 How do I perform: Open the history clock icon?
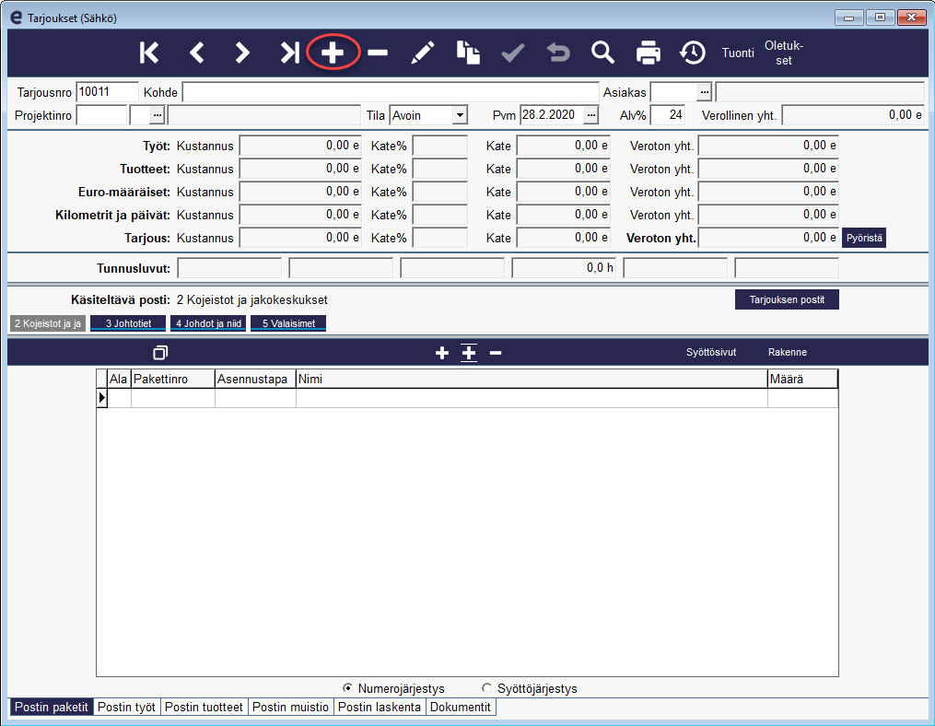tap(693, 53)
